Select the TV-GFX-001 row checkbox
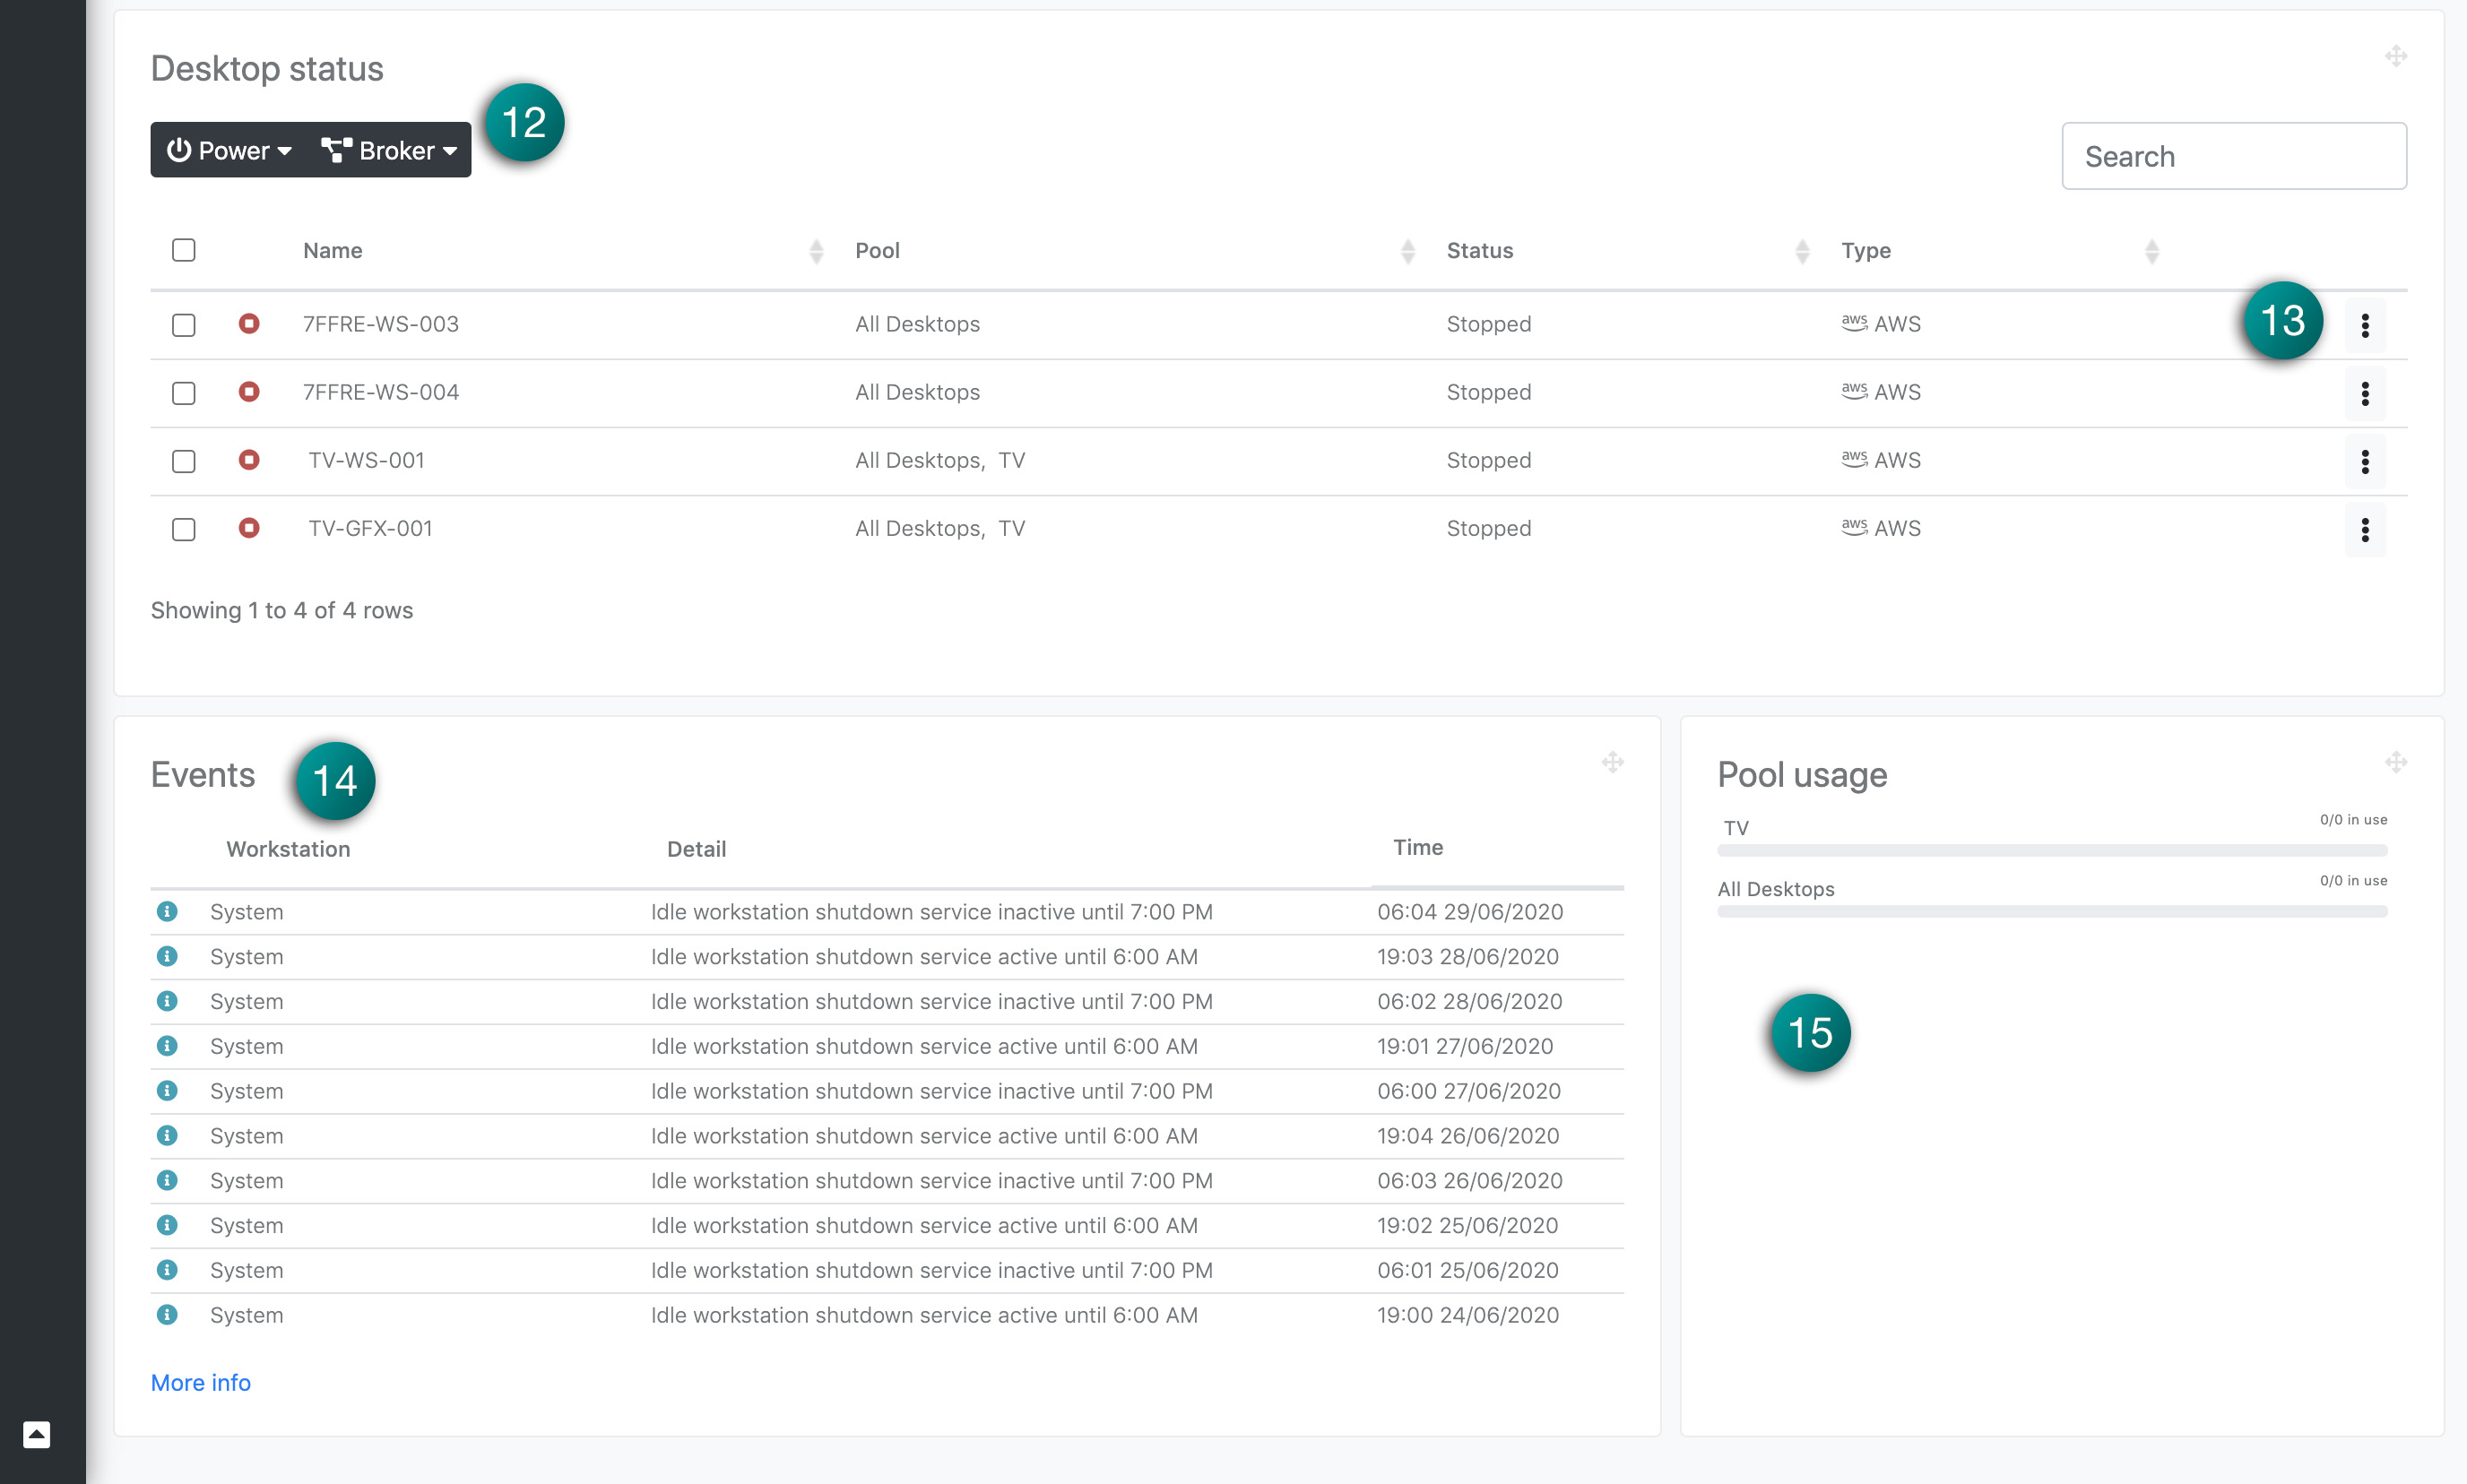The width and height of the screenshot is (2467, 1484). click(x=183, y=529)
